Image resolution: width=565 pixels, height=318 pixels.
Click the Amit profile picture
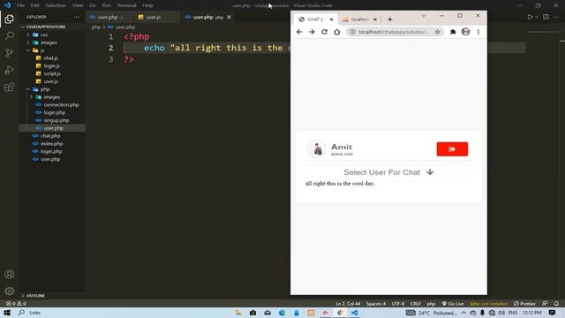tap(316, 149)
